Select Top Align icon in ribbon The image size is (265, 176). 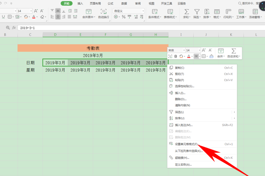coord(52,11)
